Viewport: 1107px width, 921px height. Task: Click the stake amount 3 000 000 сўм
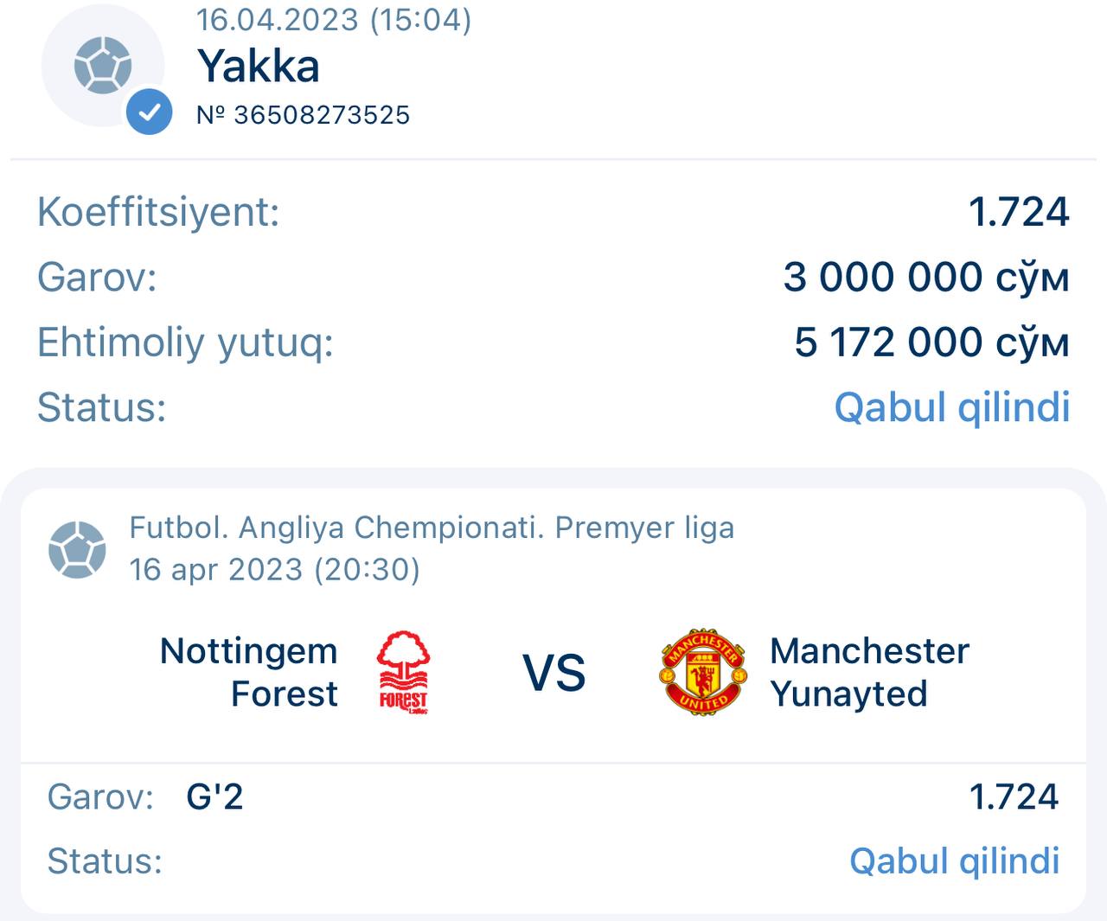point(925,277)
